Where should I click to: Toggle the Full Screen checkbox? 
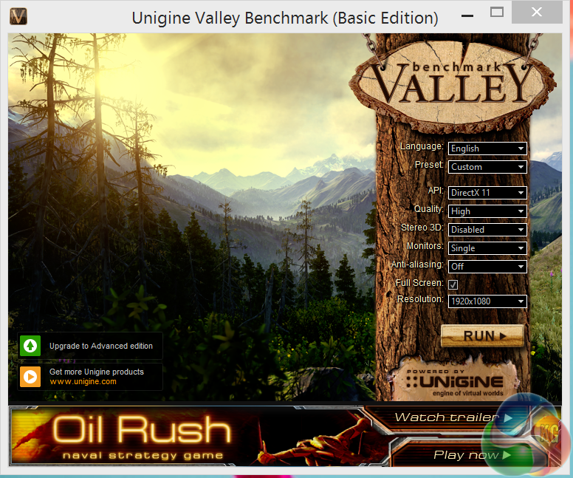tap(453, 284)
